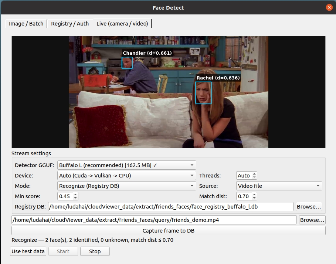Click the Threads field showing Auto
336x264 pixels.
(244, 176)
